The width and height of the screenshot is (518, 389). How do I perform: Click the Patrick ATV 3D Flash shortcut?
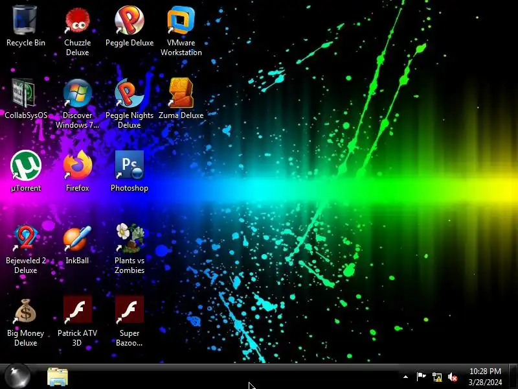point(77,322)
